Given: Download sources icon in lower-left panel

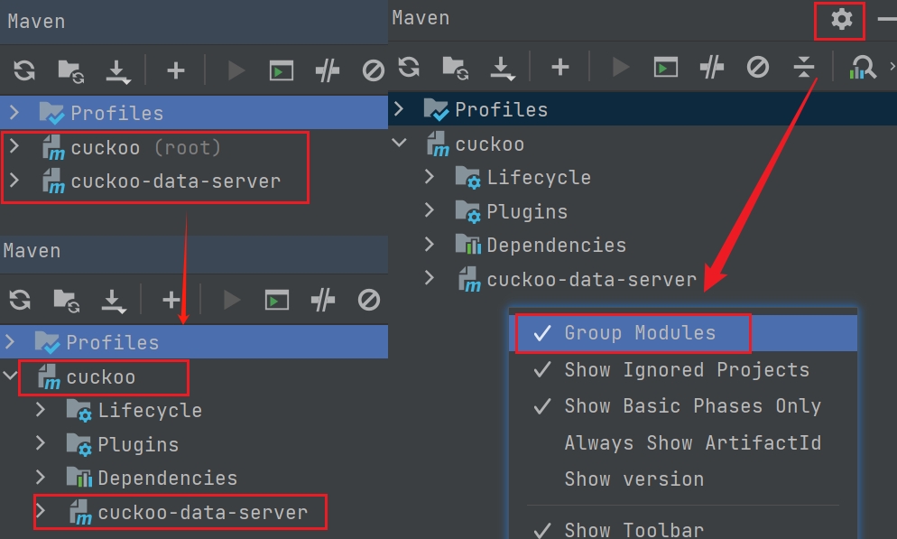Looking at the screenshot, I should tap(114, 301).
